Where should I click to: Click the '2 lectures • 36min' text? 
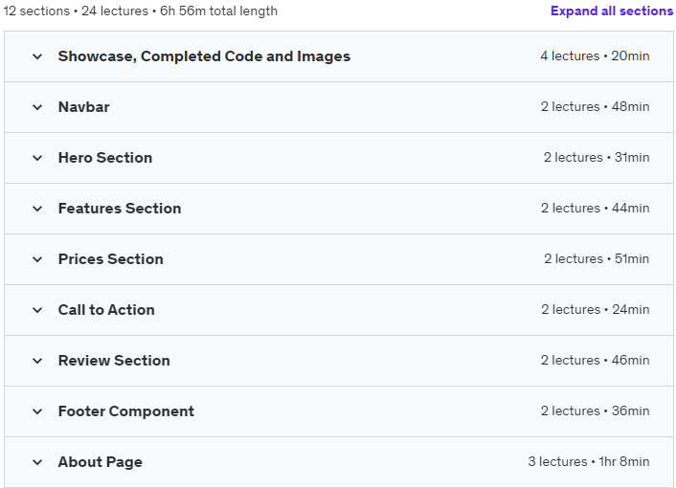tap(595, 410)
